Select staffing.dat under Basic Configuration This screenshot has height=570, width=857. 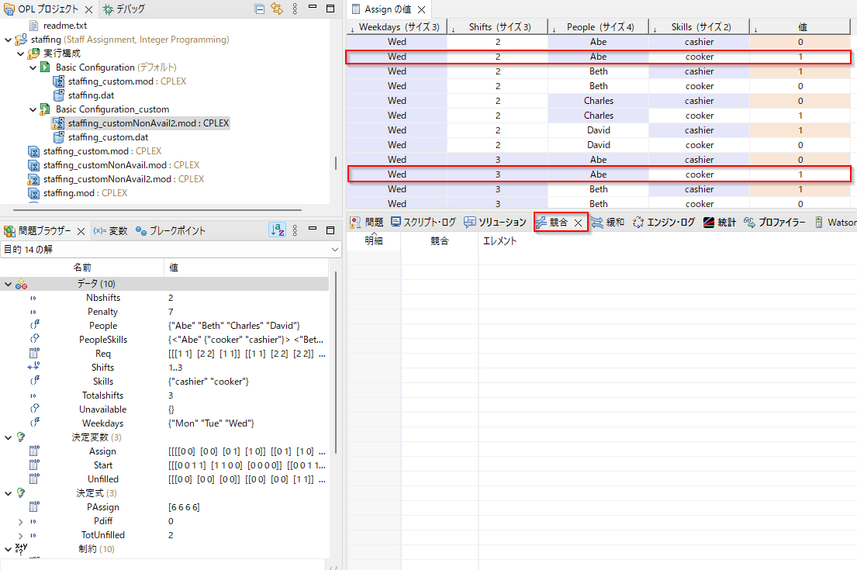click(91, 95)
